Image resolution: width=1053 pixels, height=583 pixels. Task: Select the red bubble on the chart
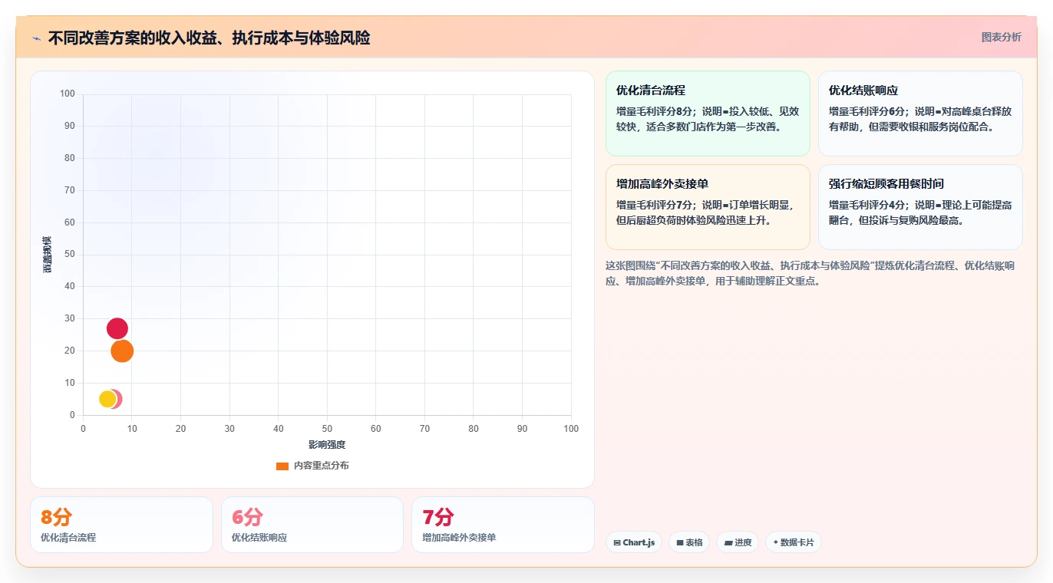click(x=117, y=328)
